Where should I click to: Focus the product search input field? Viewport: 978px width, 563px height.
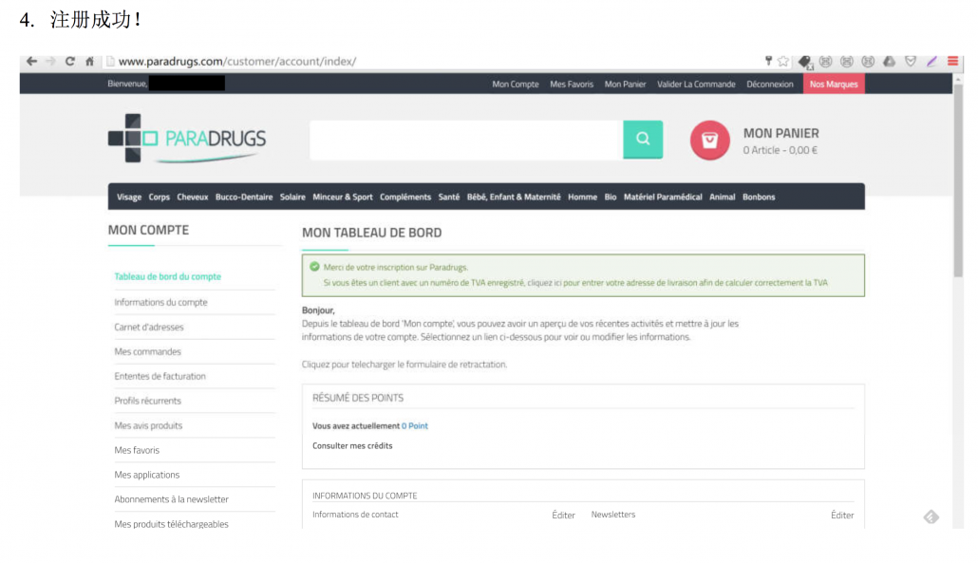pos(465,140)
